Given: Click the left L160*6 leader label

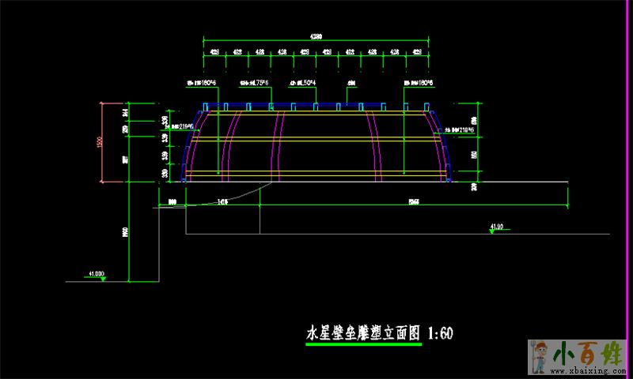Looking at the screenshot, I should 201,82.
